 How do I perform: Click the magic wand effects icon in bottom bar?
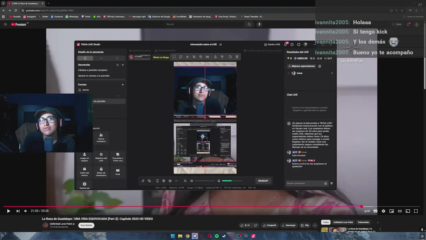pos(143,181)
